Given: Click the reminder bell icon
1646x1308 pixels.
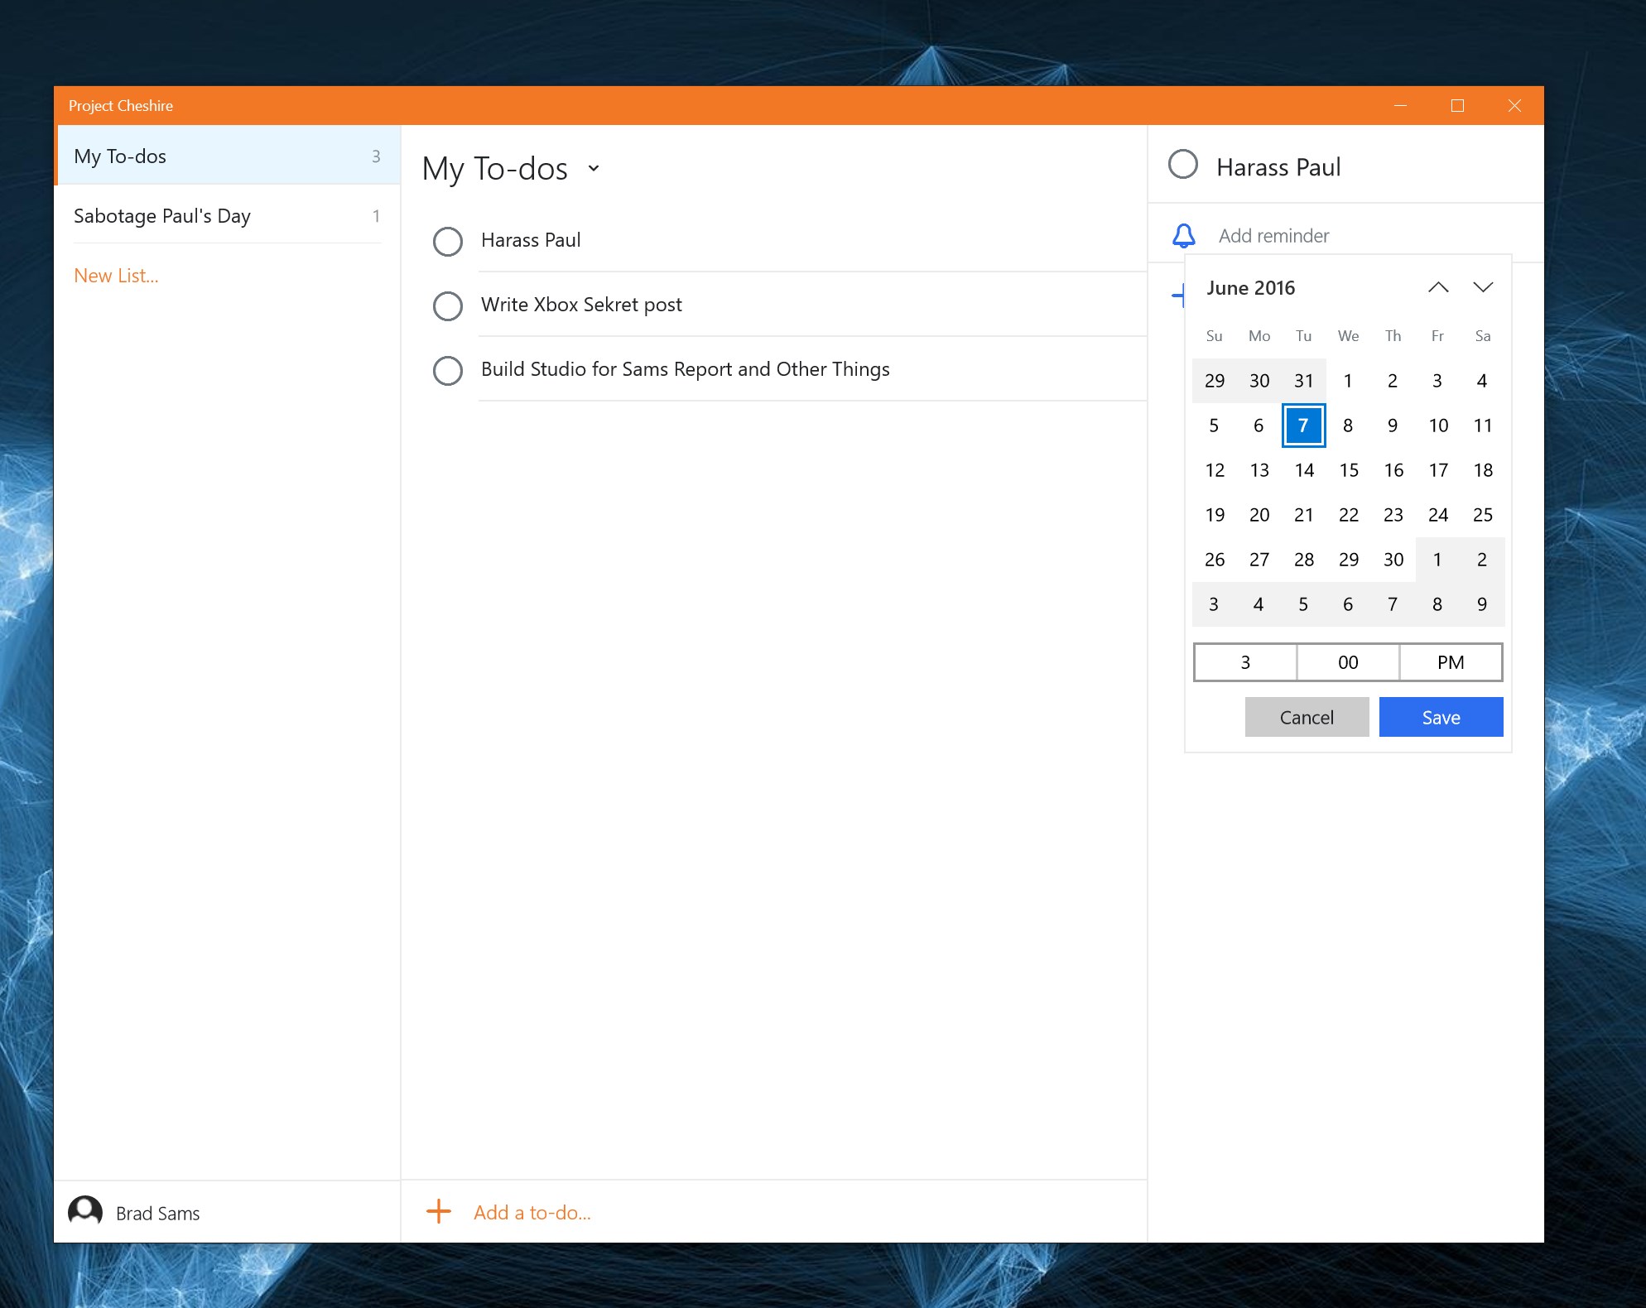Looking at the screenshot, I should pos(1183,236).
